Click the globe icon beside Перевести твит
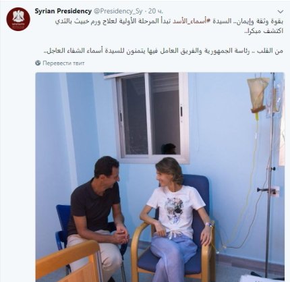This screenshot has width=290, height=282. (x=38, y=63)
